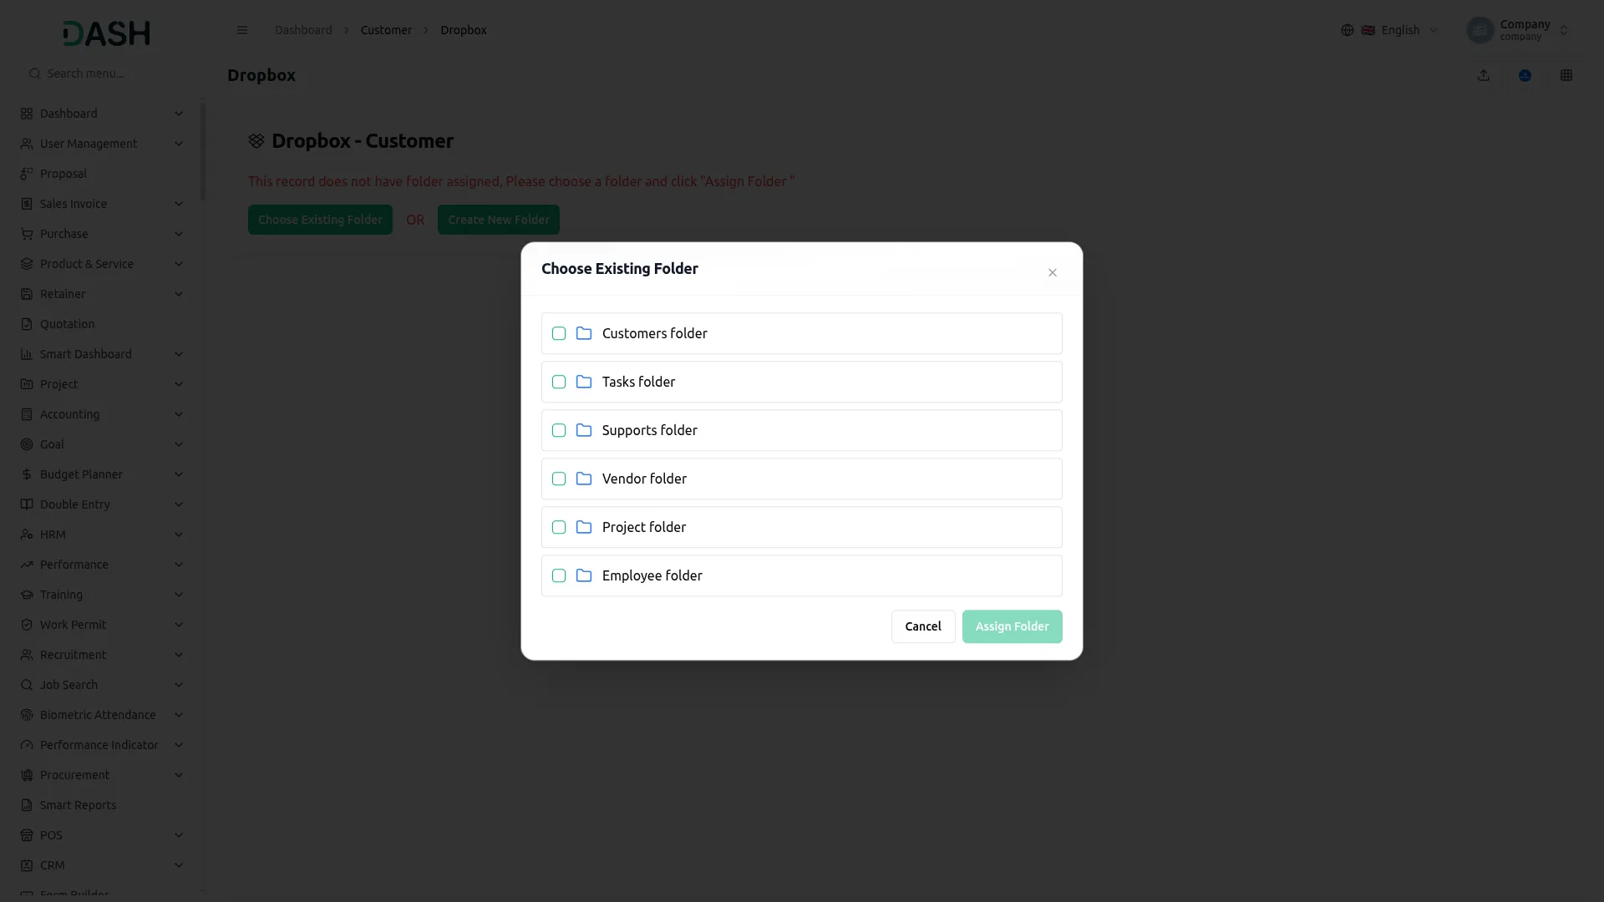This screenshot has height=902, width=1604.
Task: Click the Goal target icon
Action: click(27, 444)
